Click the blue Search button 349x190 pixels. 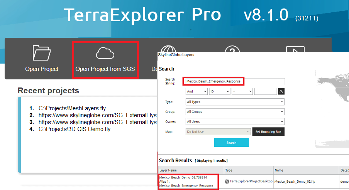click(231, 143)
